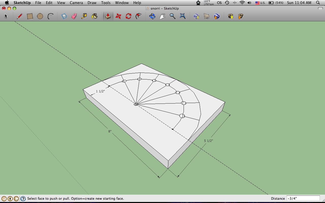Image resolution: width=325 pixels, height=203 pixels.
Task: Pick the Rotate tool
Action: pos(128,16)
